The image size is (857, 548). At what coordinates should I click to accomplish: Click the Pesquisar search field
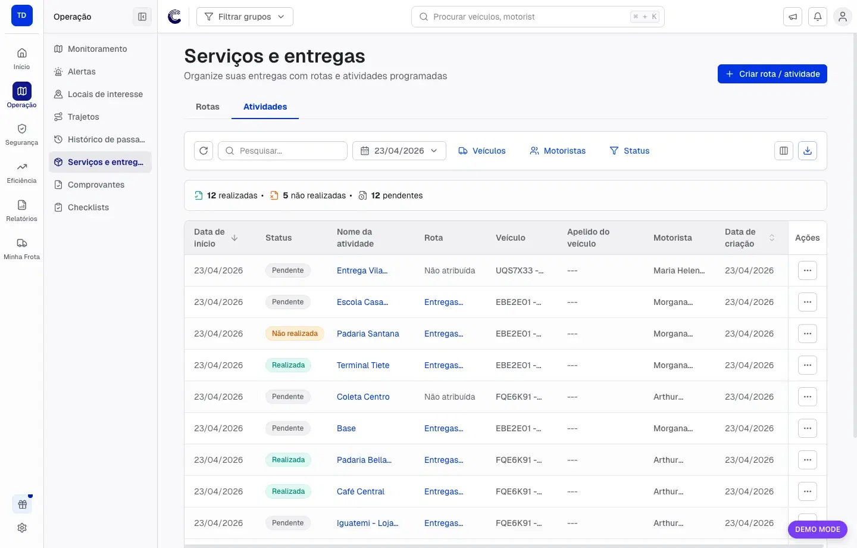tap(283, 151)
